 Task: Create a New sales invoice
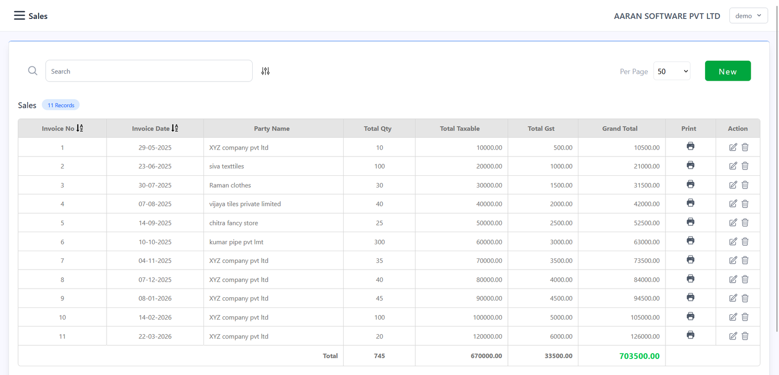coord(727,71)
